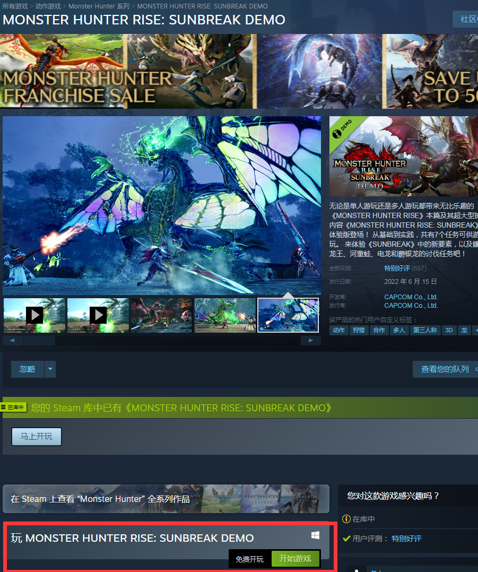The width and height of the screenshot is (478, 572).
Task: Click the Windows platform icon
Action: click(316, 535)
